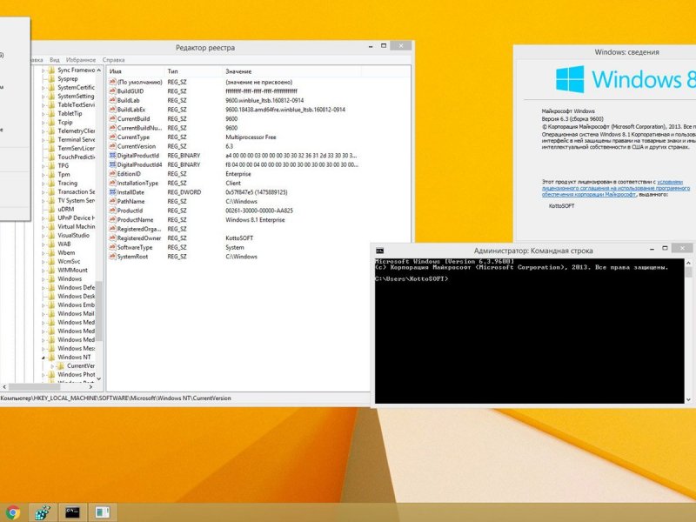Click the value data '00261-30000-00000-AA825'
The width and height of the screenshot is (696, 522).
(259, 211)
